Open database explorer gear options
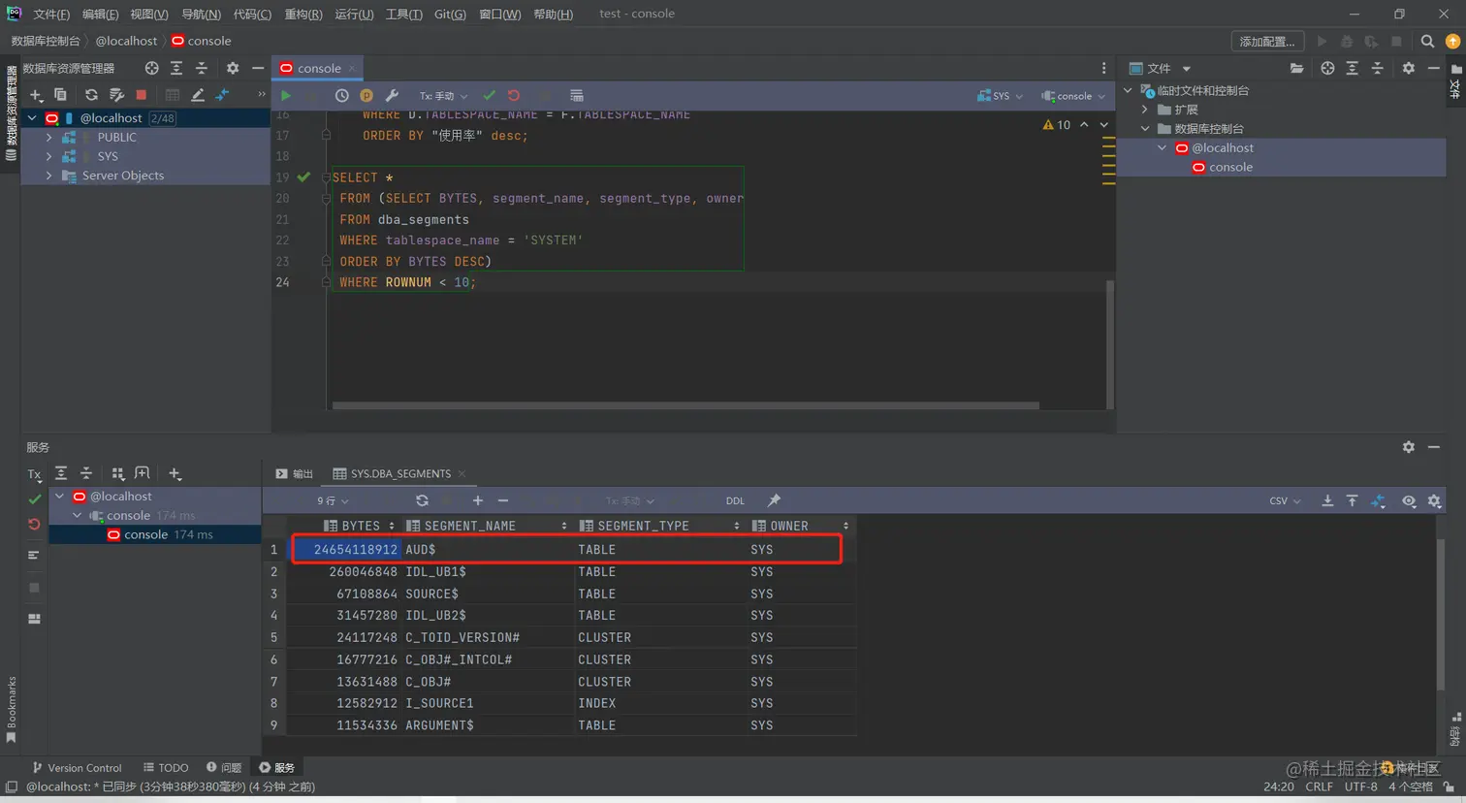Viewport: 1466px width, 803px height. 233,68
